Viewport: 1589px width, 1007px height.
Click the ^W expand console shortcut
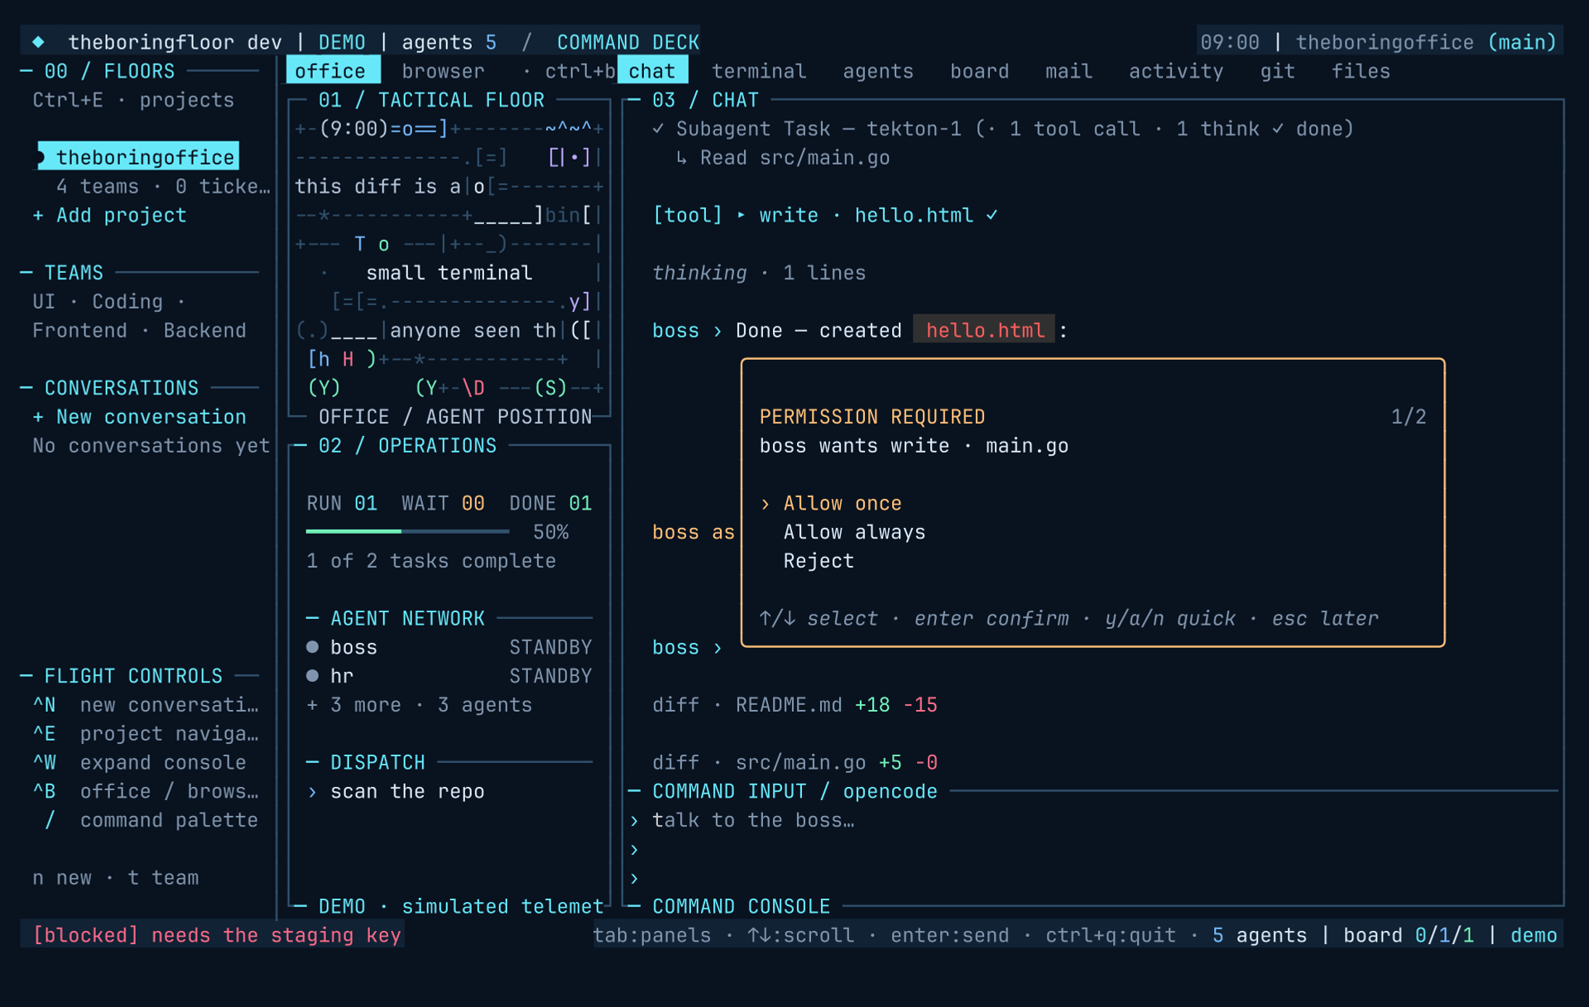click(x=139, y=763)
